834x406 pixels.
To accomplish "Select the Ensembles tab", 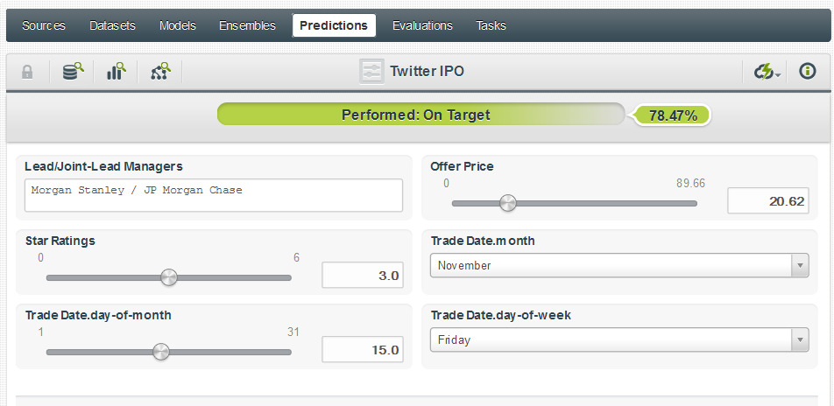I will (x=247, y=25).
